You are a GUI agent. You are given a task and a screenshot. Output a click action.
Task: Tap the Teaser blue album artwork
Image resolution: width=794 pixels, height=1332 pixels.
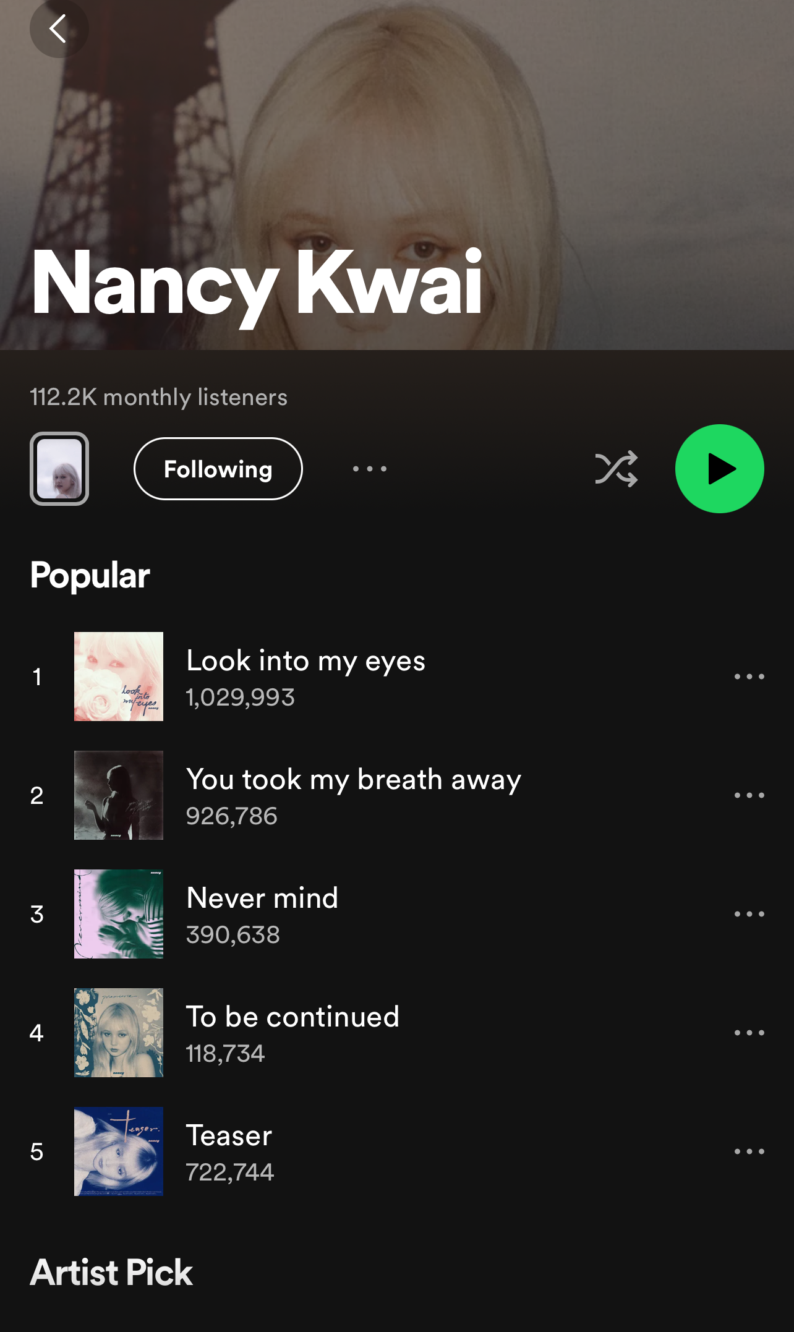[119, 1151]
